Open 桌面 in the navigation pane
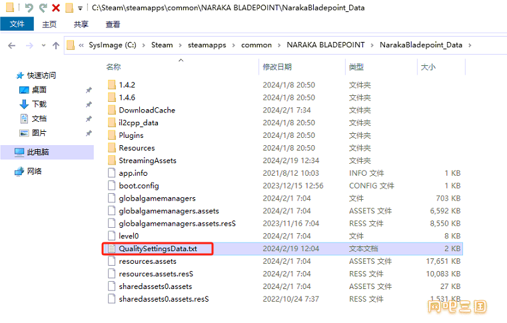 (x=39, y=89)
